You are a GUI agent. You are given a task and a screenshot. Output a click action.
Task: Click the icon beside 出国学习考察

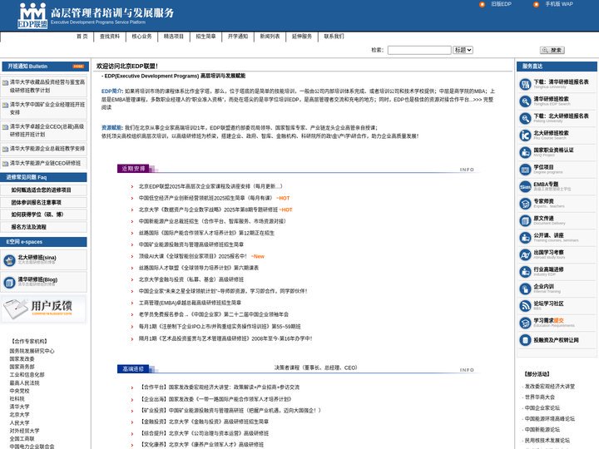coord(525,254)
